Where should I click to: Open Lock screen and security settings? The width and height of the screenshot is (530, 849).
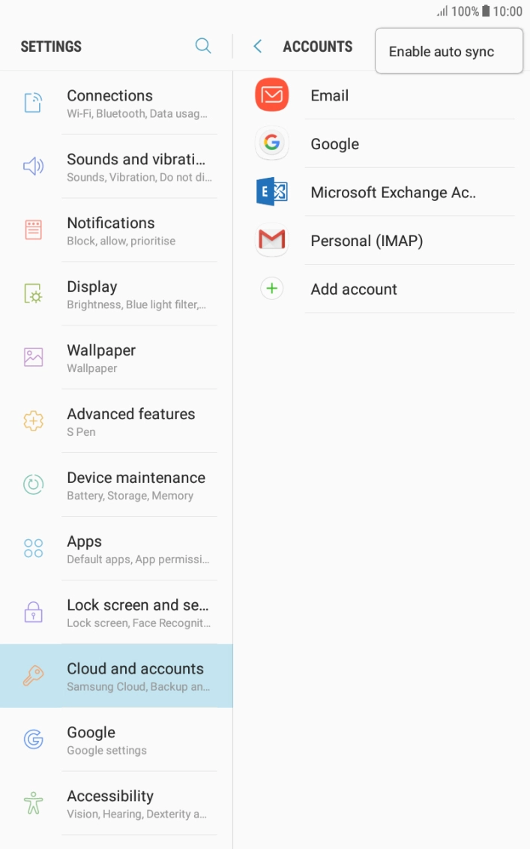click(x=116, y=612)
